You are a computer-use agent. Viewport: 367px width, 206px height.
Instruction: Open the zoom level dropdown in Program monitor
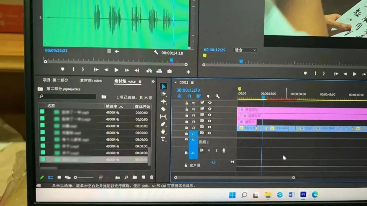click(x=245, y=50)
